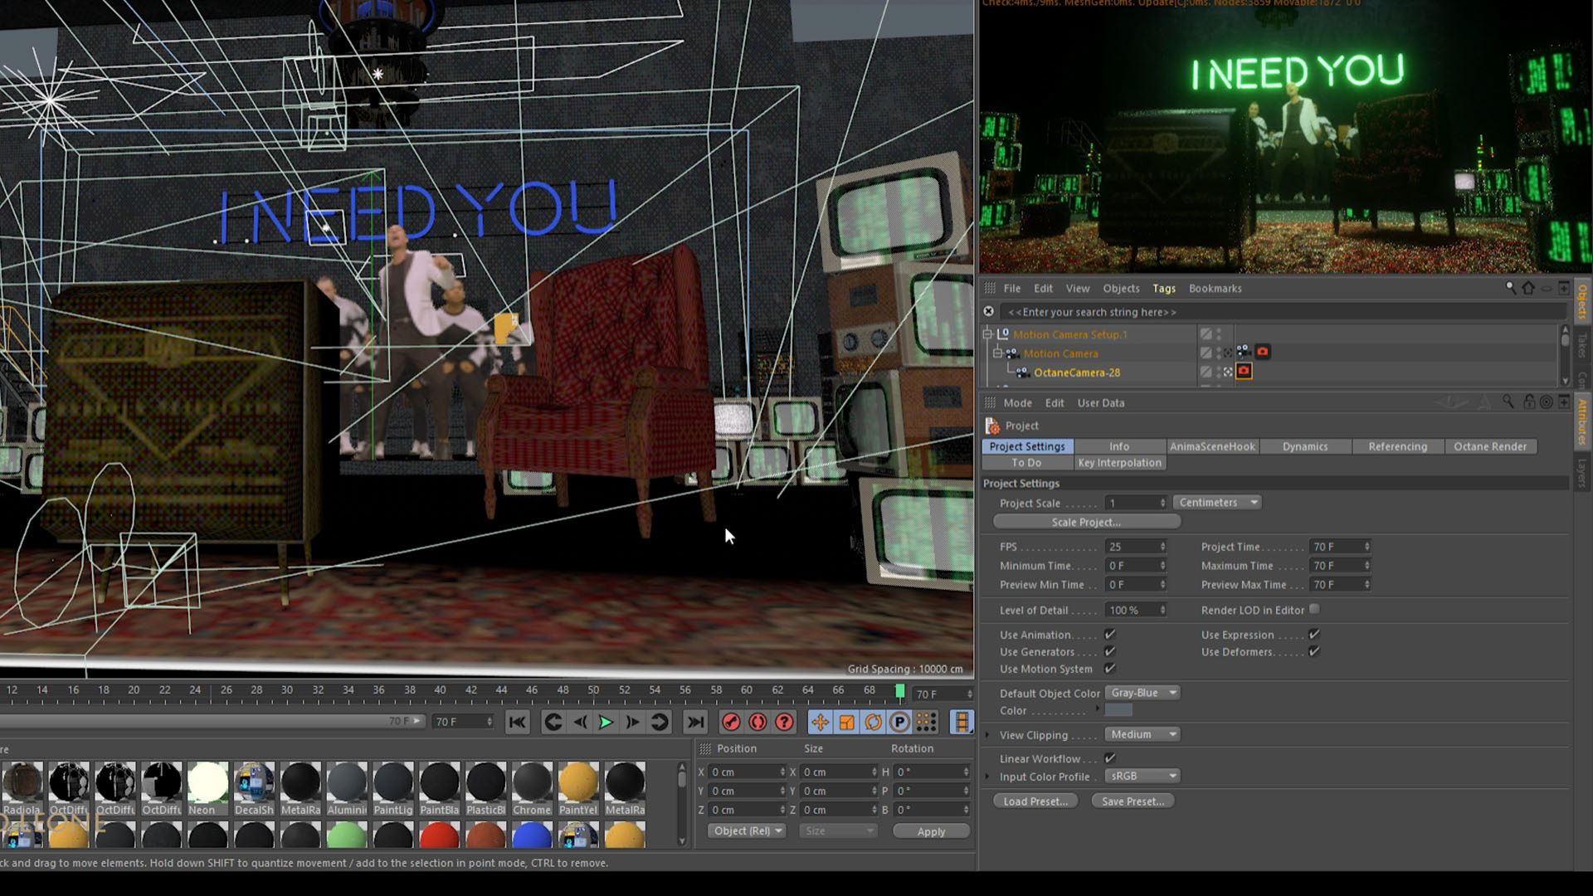
Task: Jump to the end of the timeline
Action: click(x=695, y=722)
